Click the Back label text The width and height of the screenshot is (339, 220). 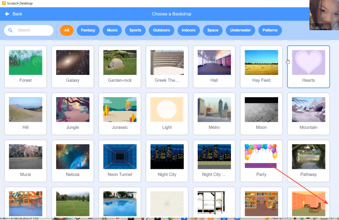click(x=17, y=14)
